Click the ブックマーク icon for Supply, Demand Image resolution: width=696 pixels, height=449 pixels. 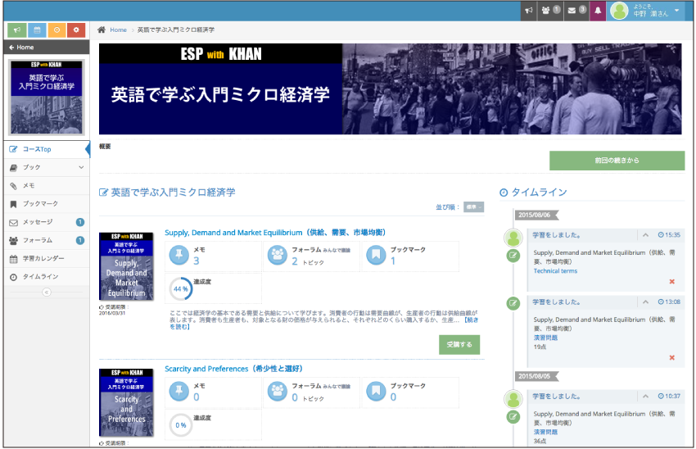[376, 255]
